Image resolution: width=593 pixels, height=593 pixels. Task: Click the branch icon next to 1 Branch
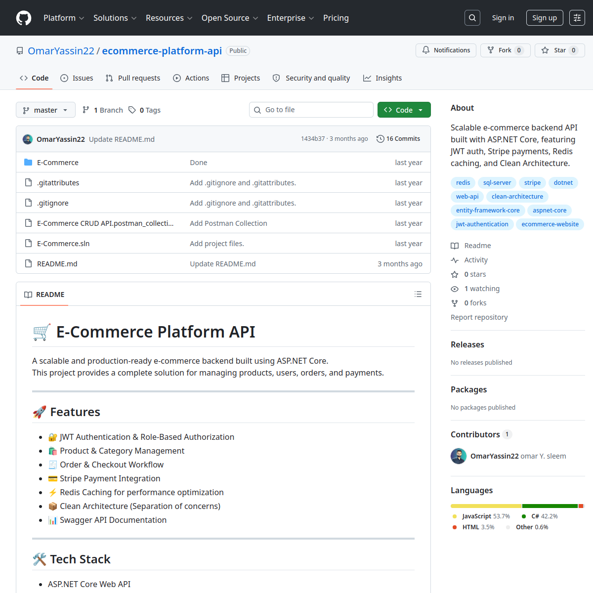[86, 110]
